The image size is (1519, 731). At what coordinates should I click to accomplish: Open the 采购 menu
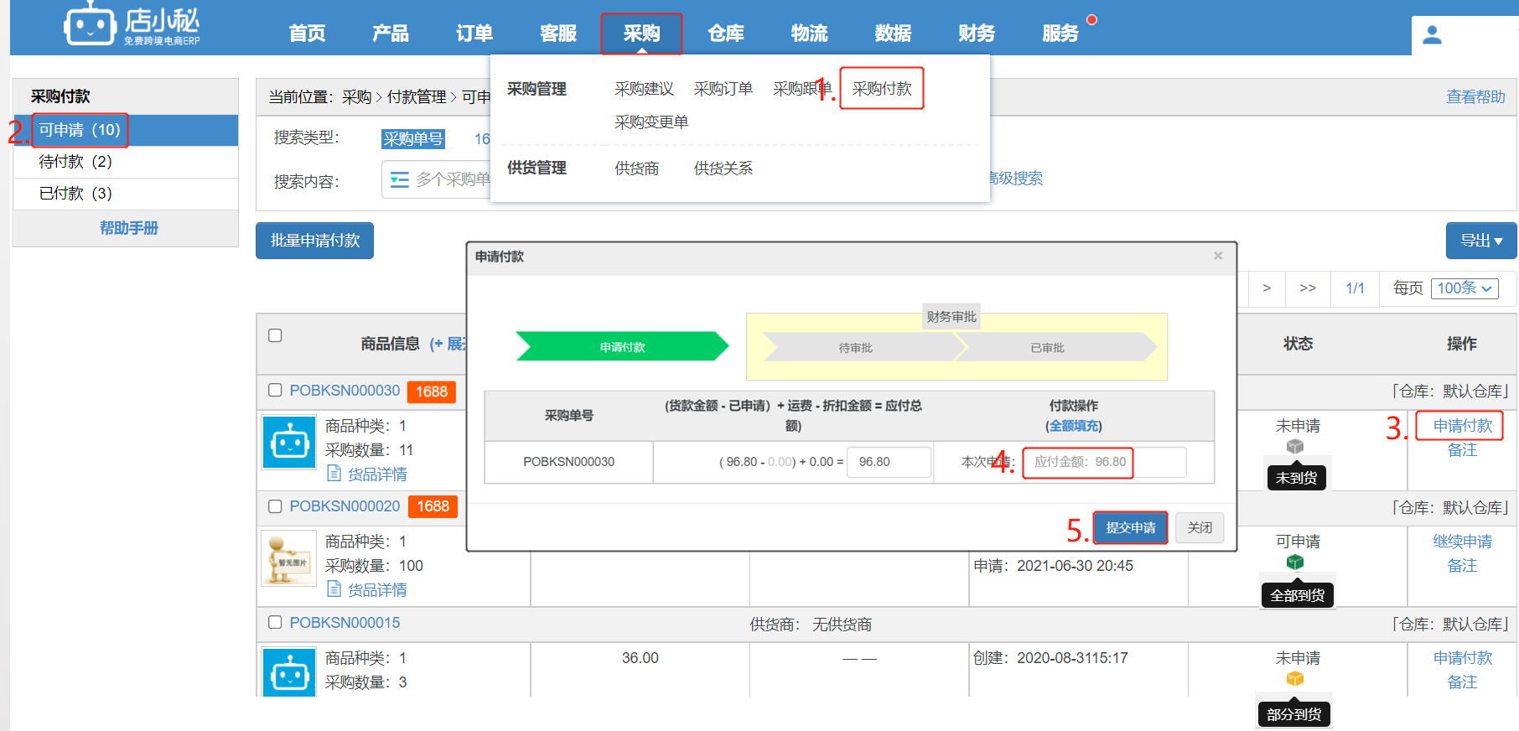pos(642,34)
